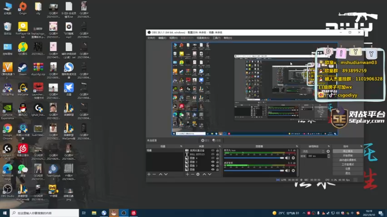Open the 工具(T) Tools menu
This screenshot has height=217, width=387.
(216, 38)
